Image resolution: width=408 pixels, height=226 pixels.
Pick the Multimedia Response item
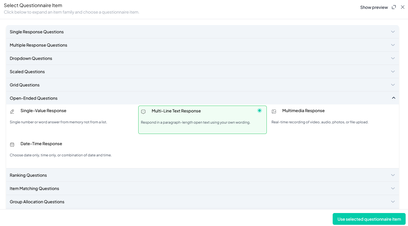pos(303,111)
